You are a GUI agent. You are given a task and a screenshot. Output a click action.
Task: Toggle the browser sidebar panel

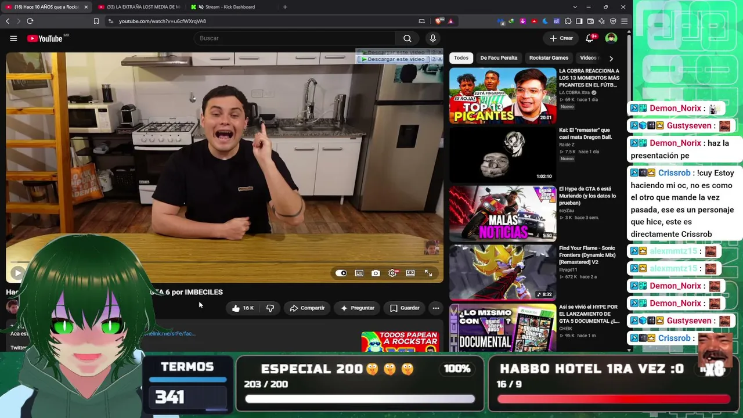(x=579, y=21)
